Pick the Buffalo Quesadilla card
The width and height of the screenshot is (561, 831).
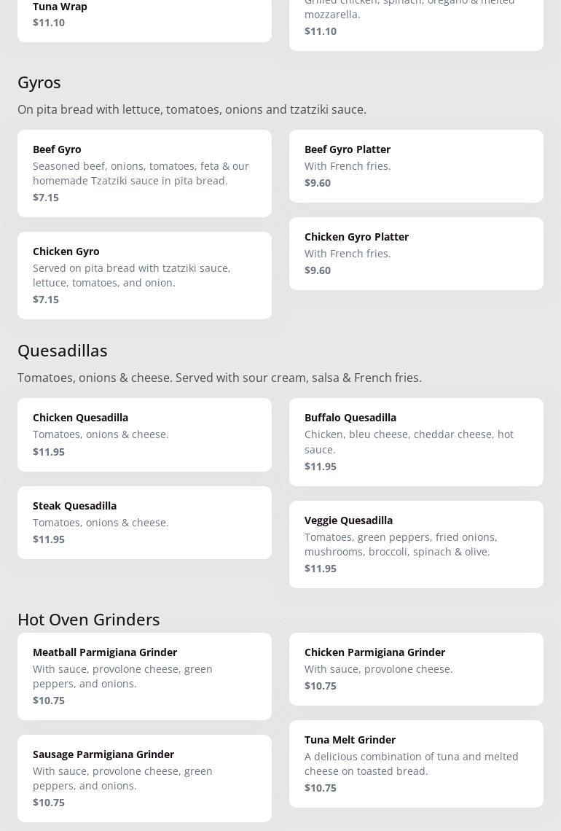[x=416, y=442]
